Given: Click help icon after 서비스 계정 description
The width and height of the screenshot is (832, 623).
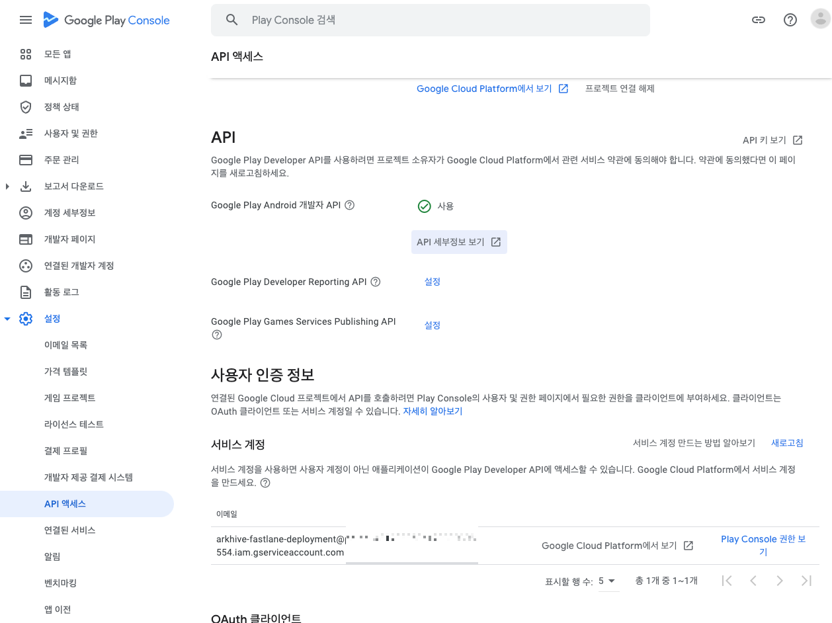Looking at the screenshot, I should pyautogui.click(x=265, y=483).
